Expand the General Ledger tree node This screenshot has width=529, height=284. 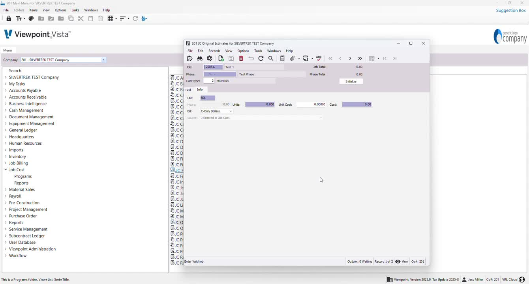(x=6, y=130)
